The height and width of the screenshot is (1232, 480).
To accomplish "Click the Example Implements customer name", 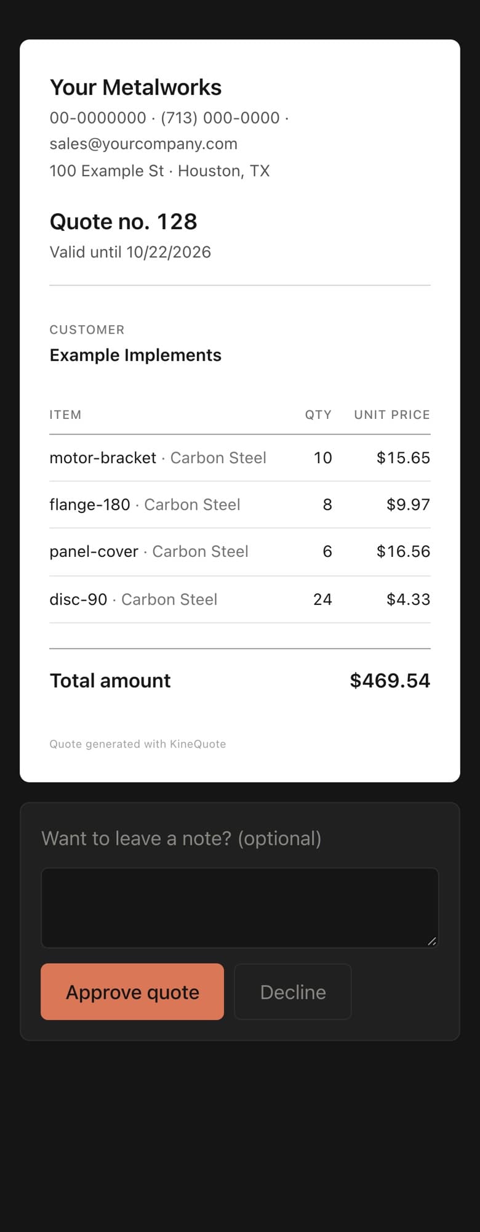I will coord(135,355).
